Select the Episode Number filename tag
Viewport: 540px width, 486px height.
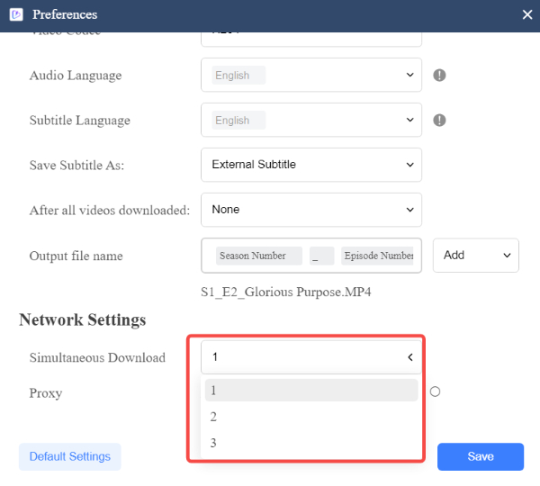pyautogui.click(x=377, y=256)
